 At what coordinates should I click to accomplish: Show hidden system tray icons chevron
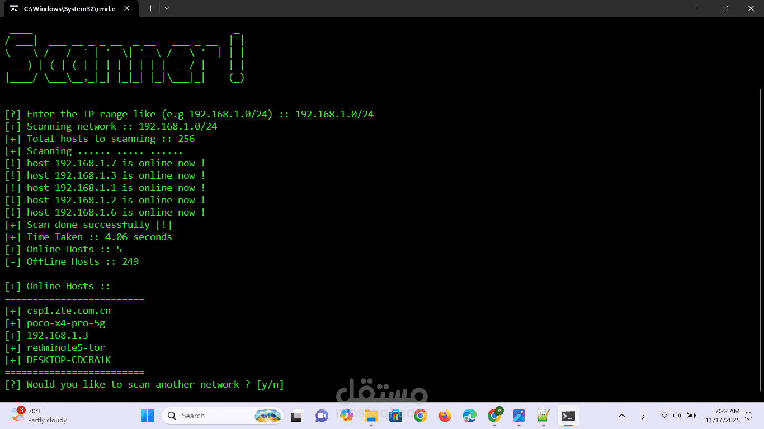pyautogui.click(x=622, y=416)
